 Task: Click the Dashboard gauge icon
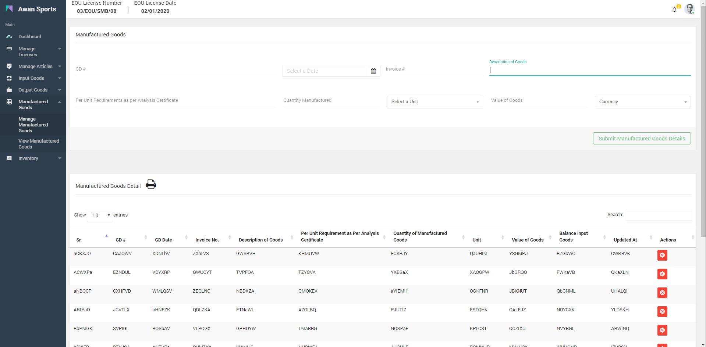tap(9, 37)
